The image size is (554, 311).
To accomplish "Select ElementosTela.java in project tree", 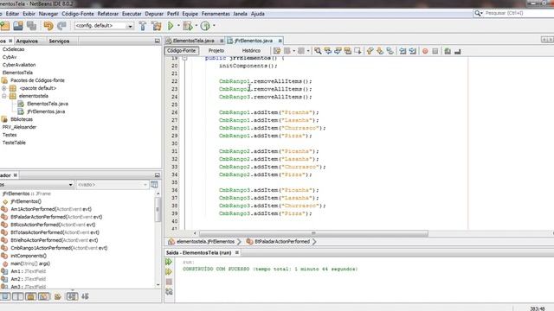I will click(48, 104).
